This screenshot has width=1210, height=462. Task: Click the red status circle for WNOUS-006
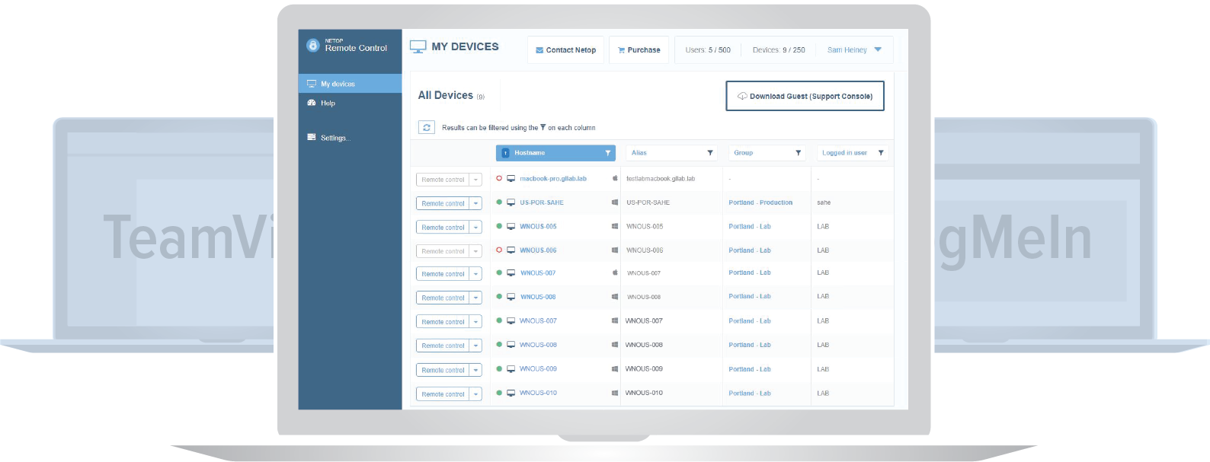499,250
